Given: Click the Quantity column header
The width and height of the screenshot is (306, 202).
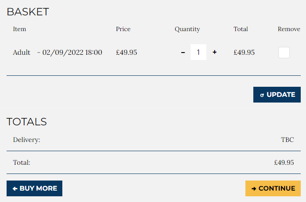Looking at the screenshot, I should (187, 29).
